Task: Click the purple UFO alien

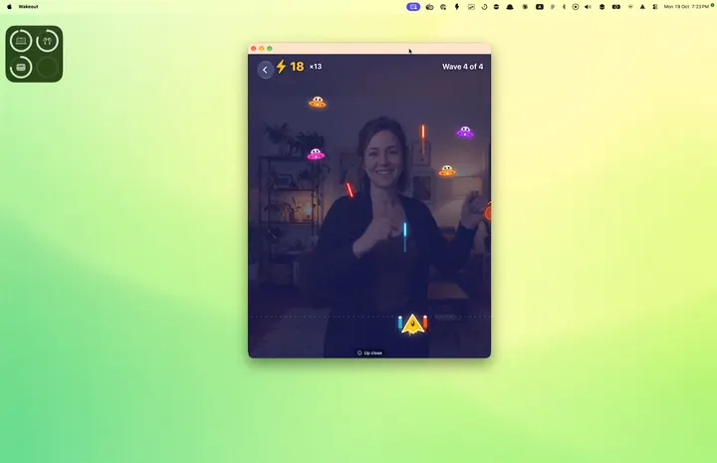Action: click(x=465, y=132)
